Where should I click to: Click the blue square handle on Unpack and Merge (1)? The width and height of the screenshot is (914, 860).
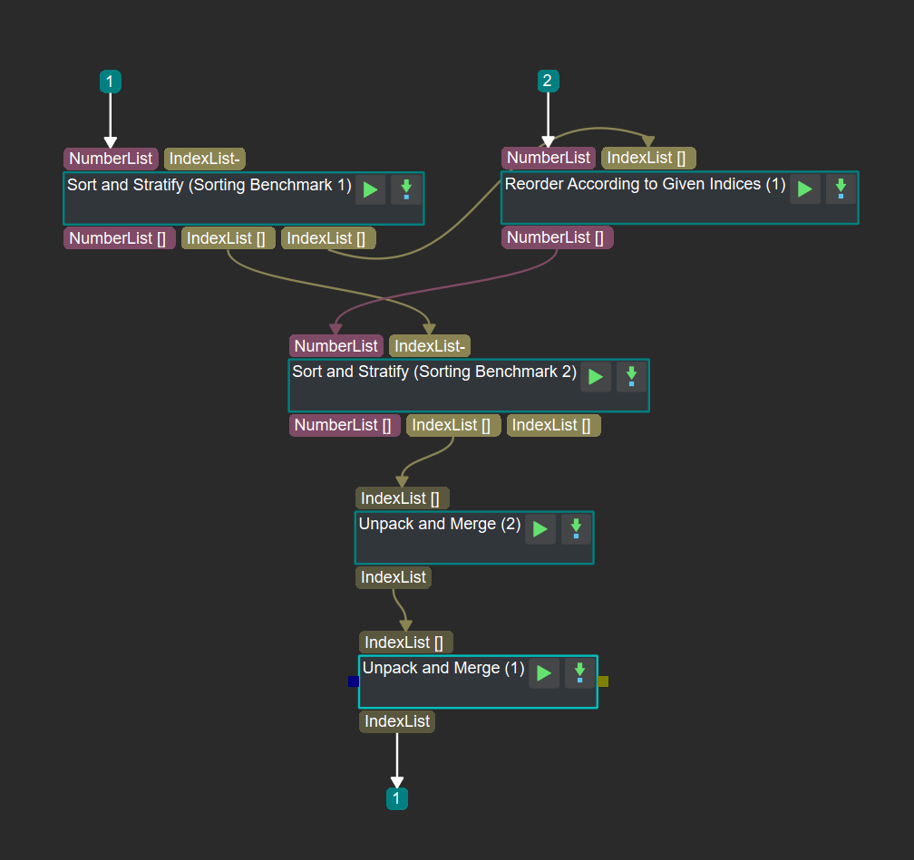click(x=354, y=681)
